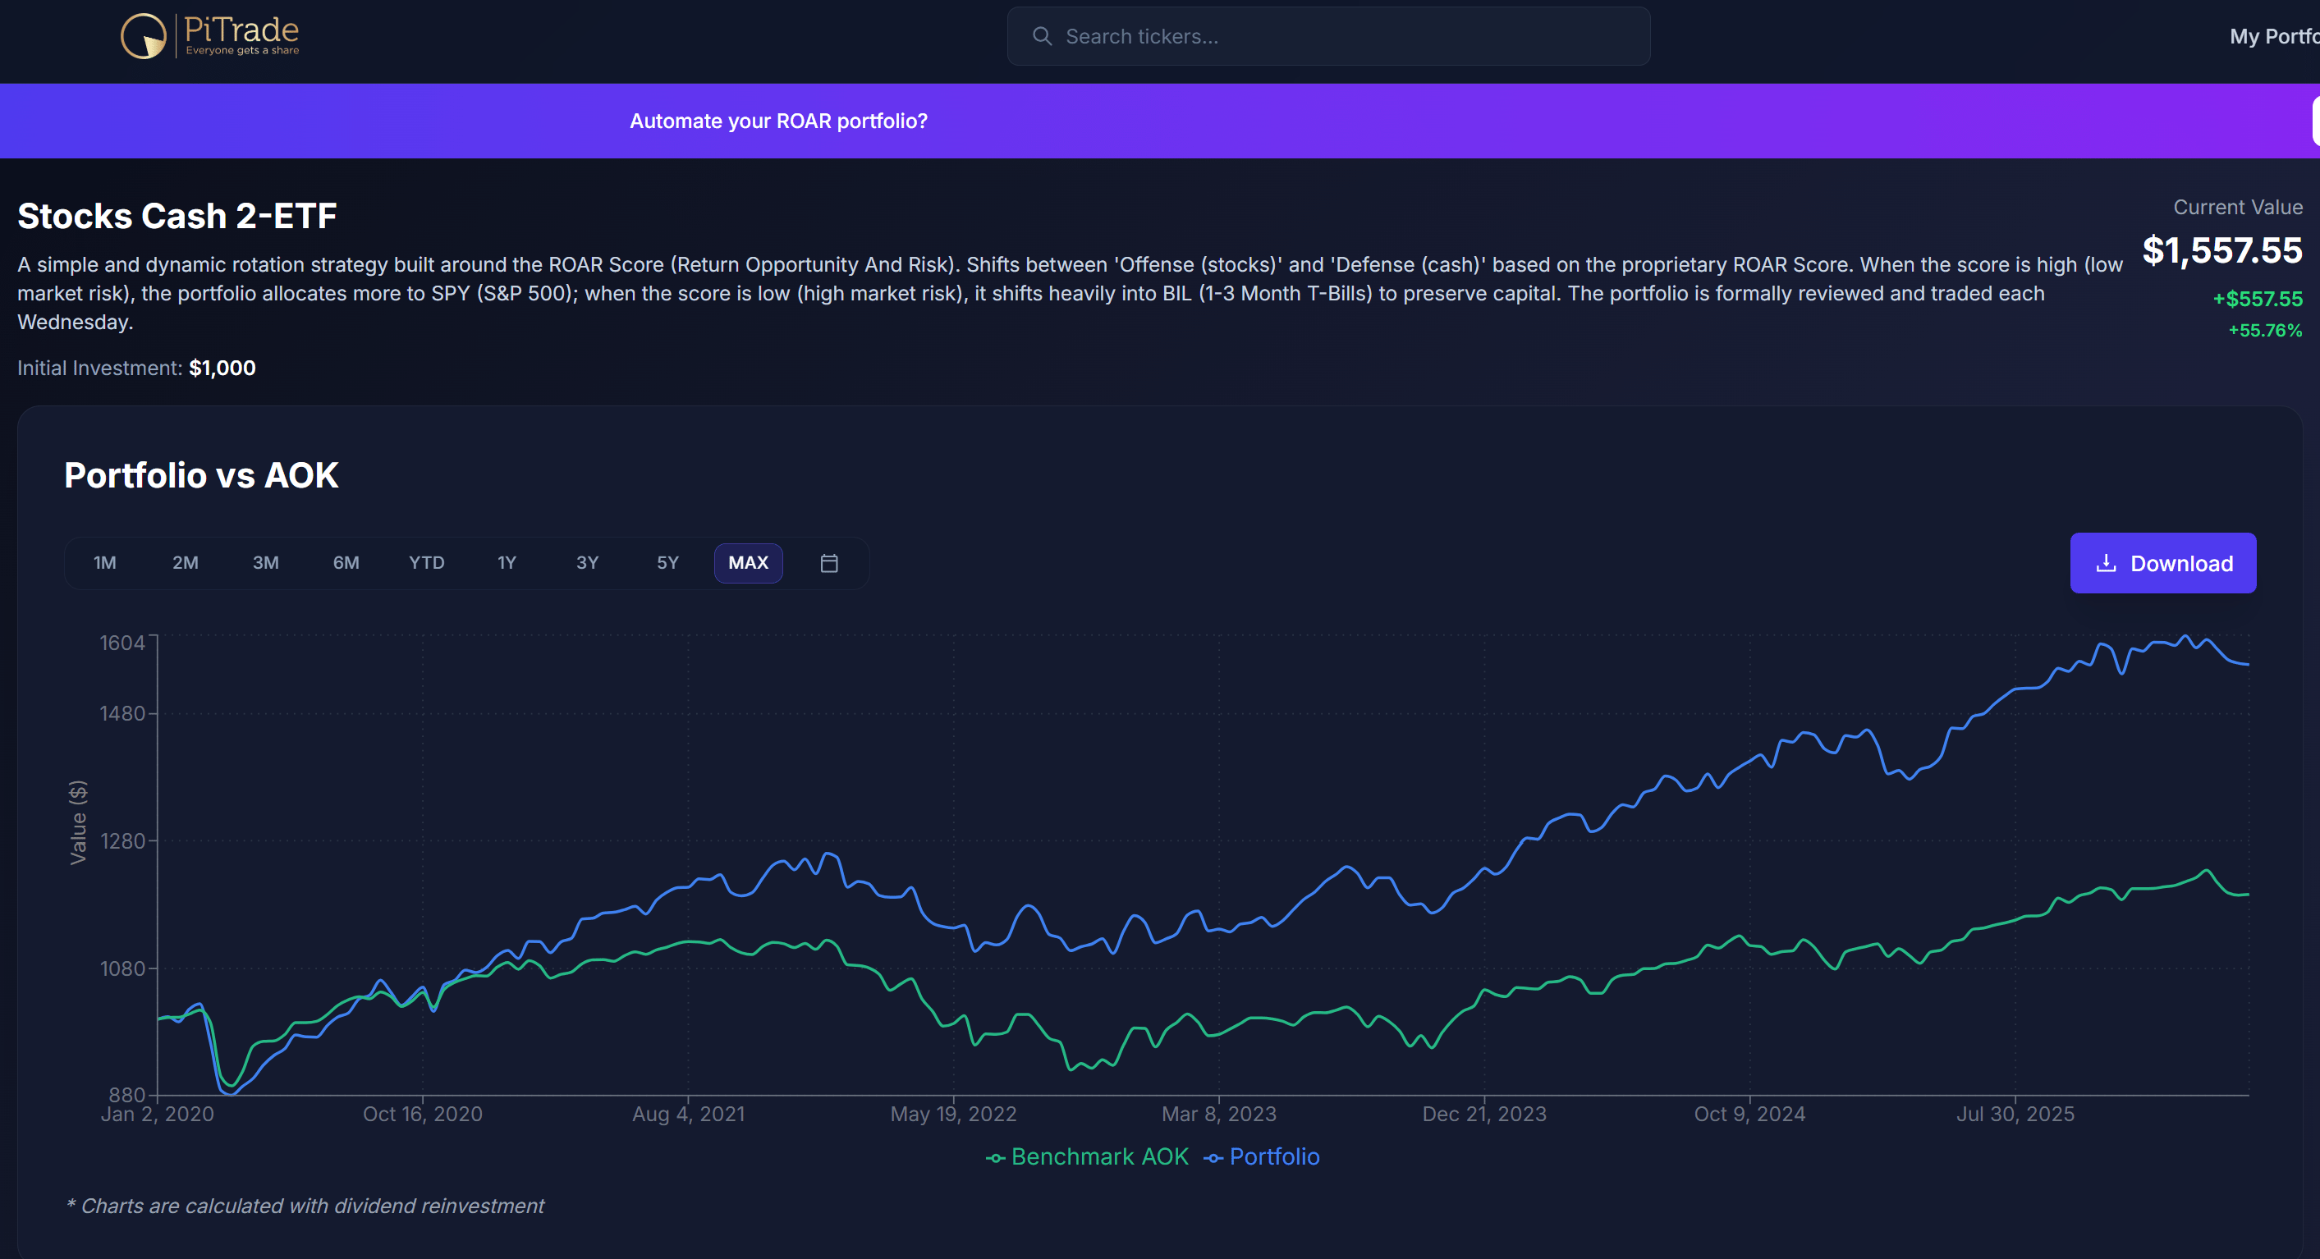
Task: Click the 1604 y-axis value
Action: point(122,642)
